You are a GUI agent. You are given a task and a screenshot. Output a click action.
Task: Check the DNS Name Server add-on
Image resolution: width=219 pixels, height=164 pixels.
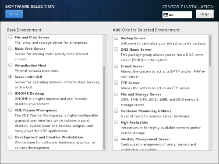[x=116, y=49]
